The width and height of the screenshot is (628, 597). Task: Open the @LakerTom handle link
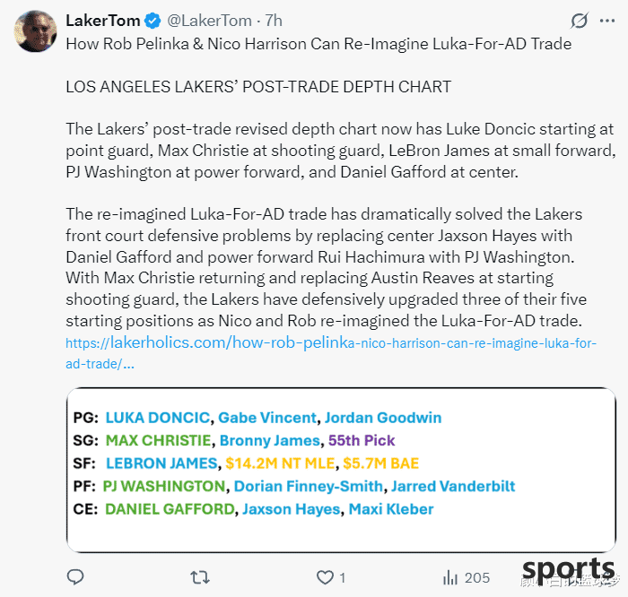coord(209,21)
